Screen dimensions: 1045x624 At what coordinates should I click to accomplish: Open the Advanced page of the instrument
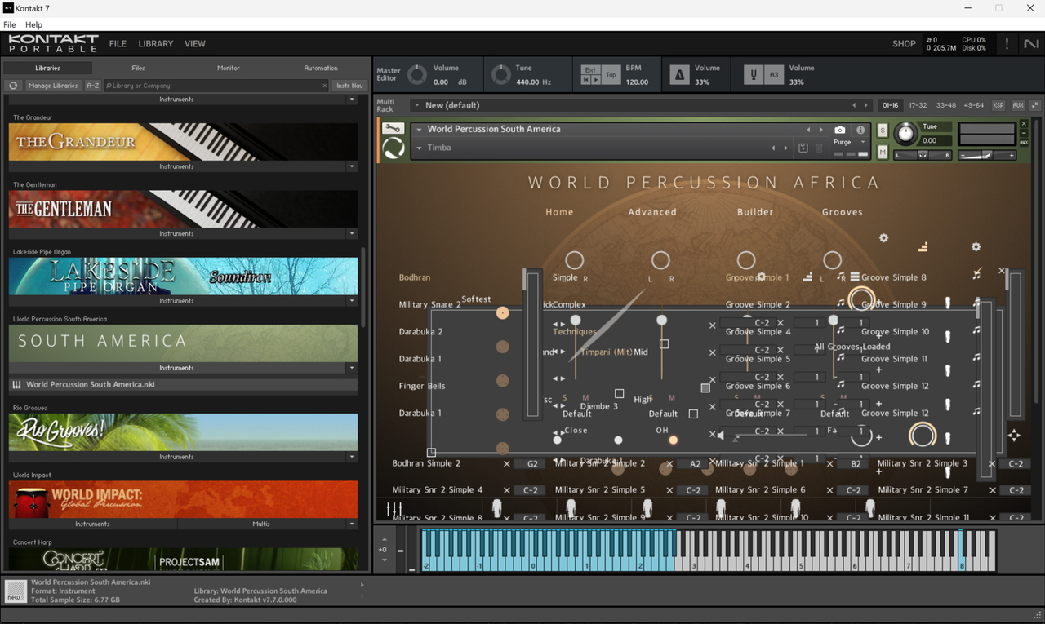[x=652, y=212]
